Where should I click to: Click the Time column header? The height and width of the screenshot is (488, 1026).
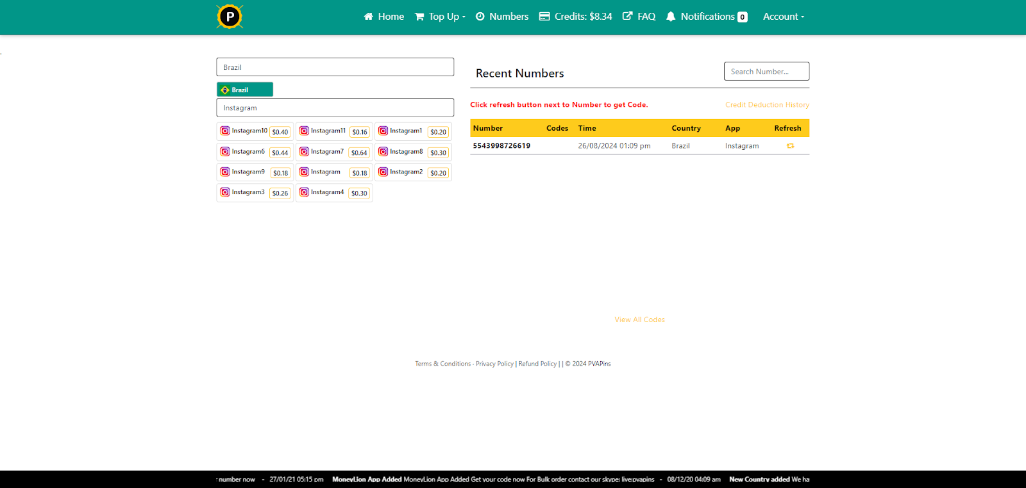(x=587, y=128)
